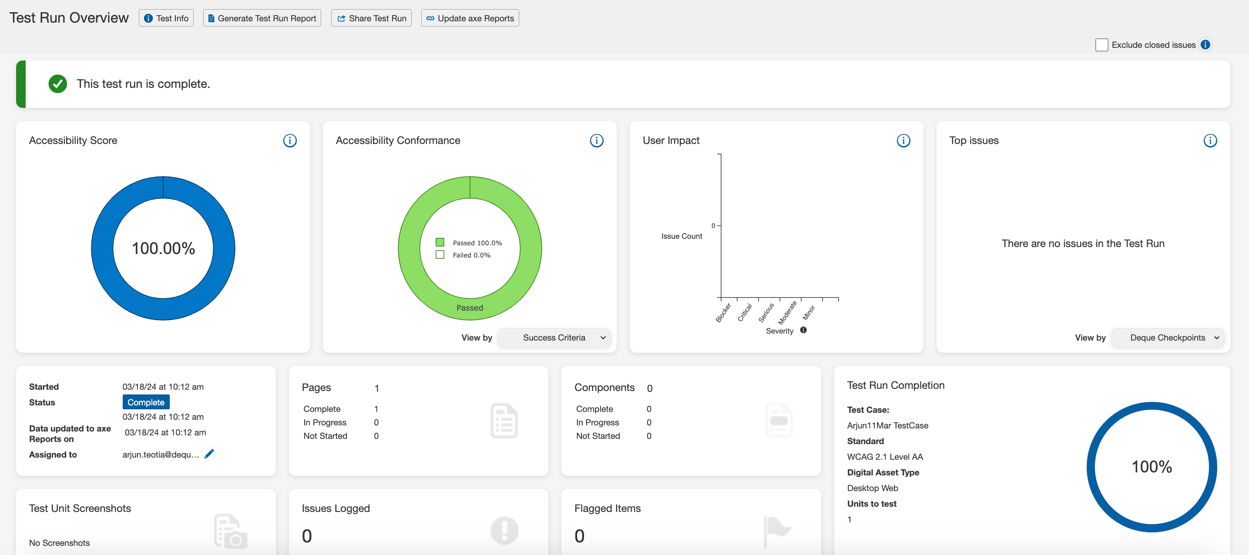Toggle the Failed 0.0% legend box
The image size is (1249, 555).
pyautogui.click(x=440, y=255)
